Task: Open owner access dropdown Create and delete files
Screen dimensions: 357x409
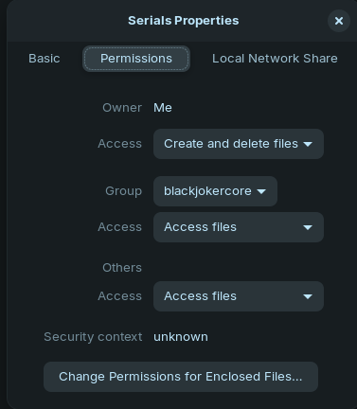Action: tap(239, 144)
